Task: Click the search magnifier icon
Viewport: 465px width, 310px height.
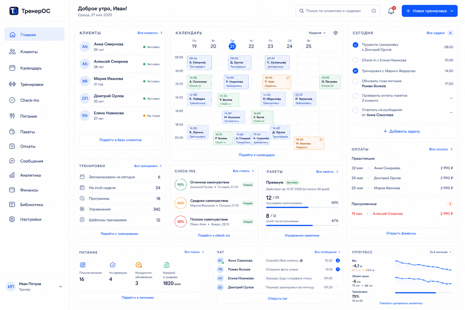Action: point(374,11)
